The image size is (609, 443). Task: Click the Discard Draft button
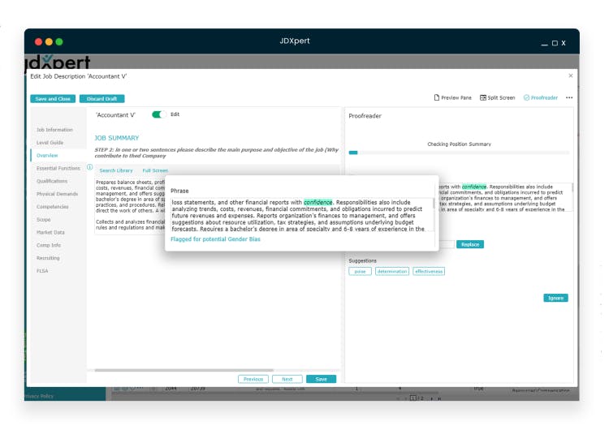101,99
